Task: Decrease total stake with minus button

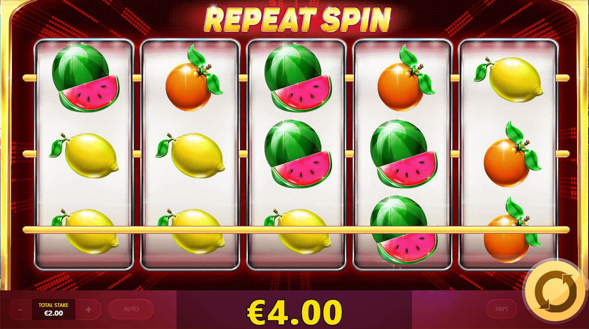Action: click(x=20, y=310)
